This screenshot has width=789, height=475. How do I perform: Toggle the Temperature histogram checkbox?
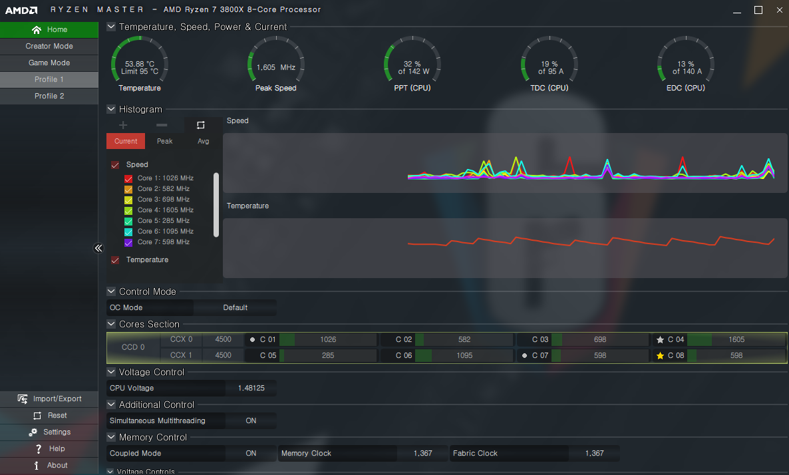115,260
